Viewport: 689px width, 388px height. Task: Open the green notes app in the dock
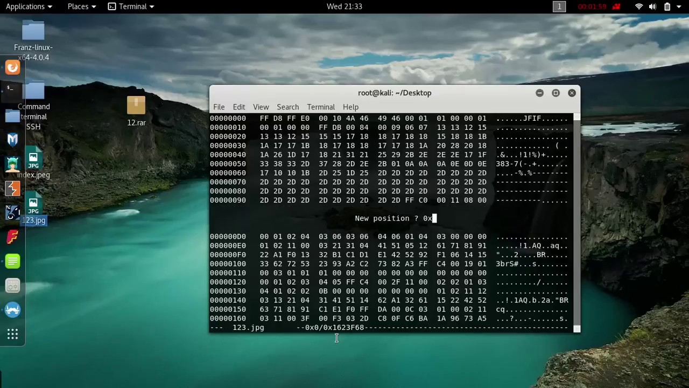click(12, 261)
